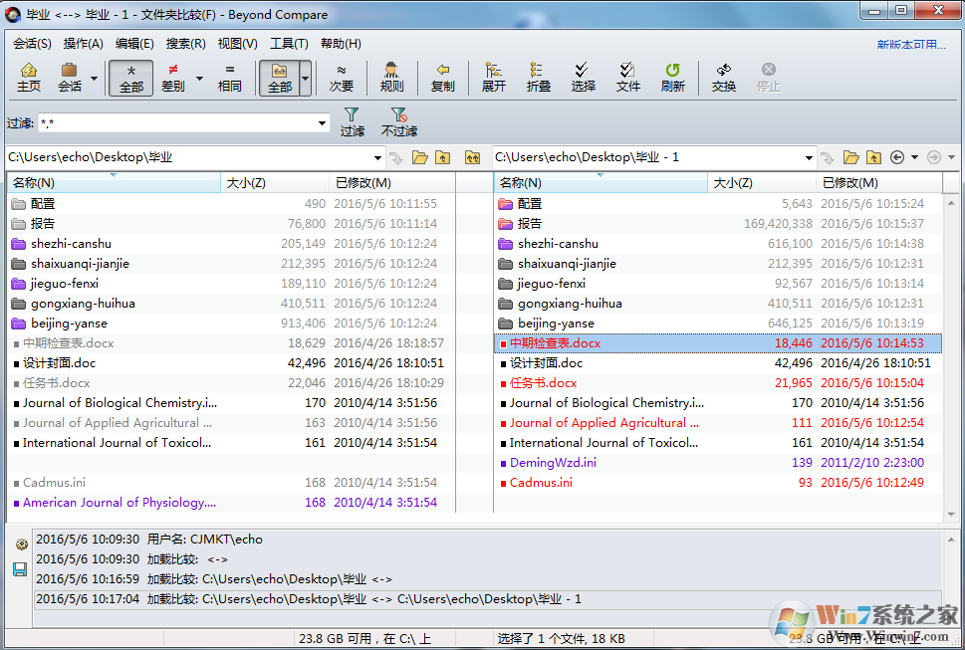
Task: Click the Refresh (刷新) green icon
Action: pos(672,77)
